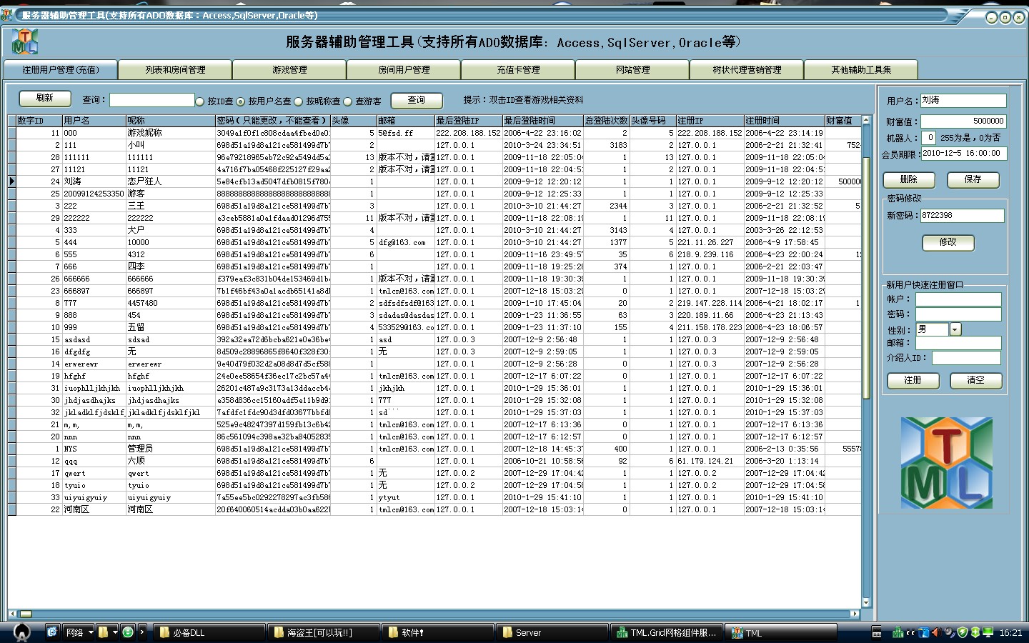Click the folder icon in quick launch bar
Image resolution: width=1029 pixels, height=643 pixels.
pyautogui.click(x=104, y=632)
